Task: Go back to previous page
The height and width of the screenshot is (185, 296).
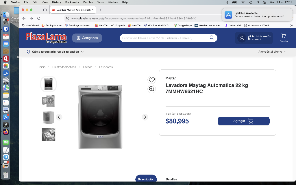Action: point(24,18)
